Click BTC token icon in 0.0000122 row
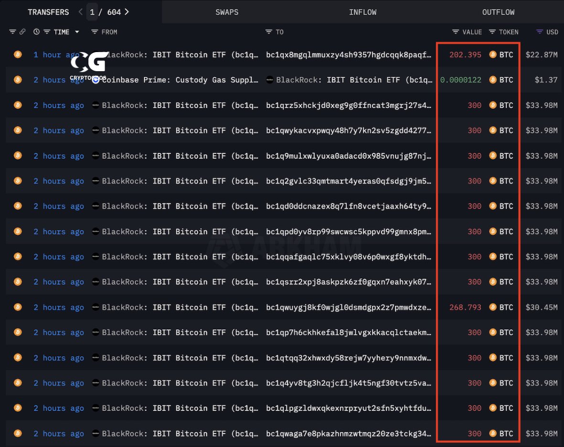564x447 pixels. pyautogui.click(x=493, y=80)
